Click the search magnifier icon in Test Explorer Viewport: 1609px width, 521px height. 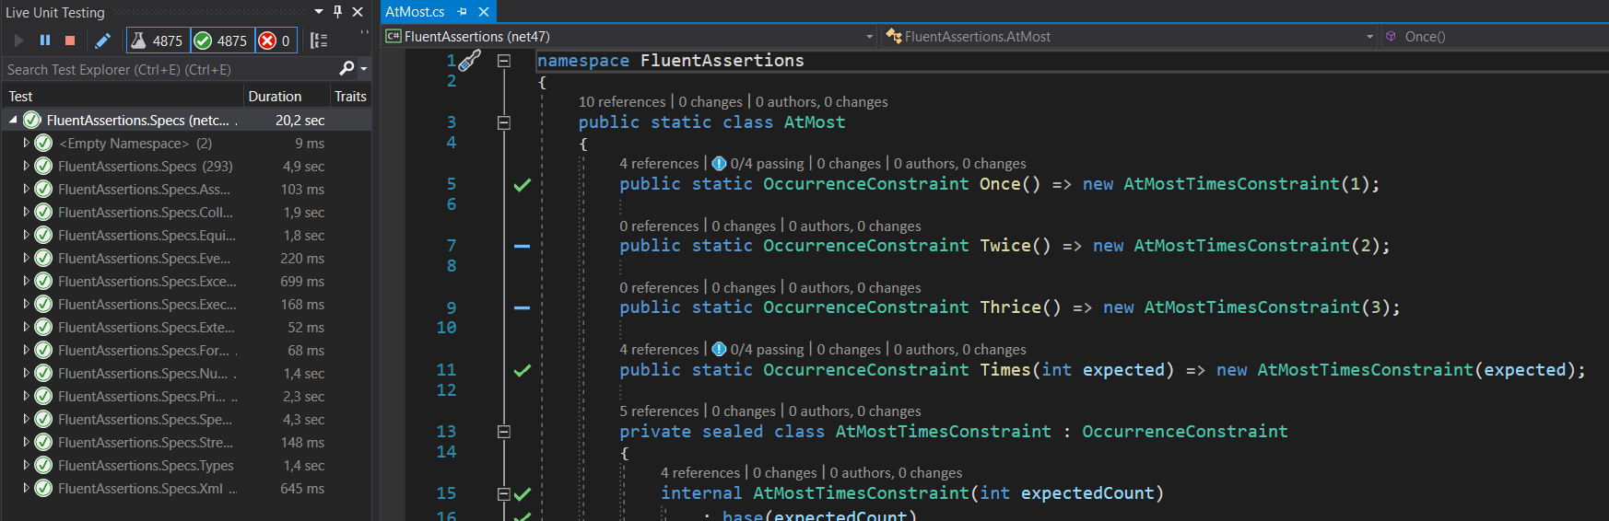(x=346, y=69)
